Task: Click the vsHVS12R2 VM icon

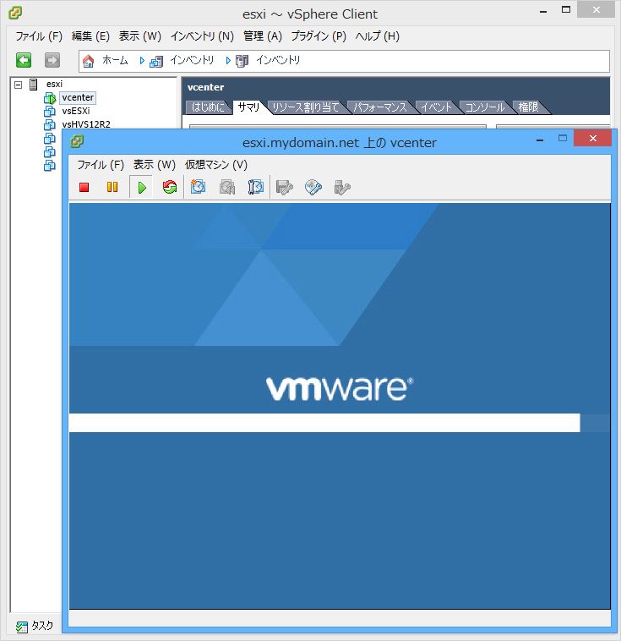Action: 50,124
